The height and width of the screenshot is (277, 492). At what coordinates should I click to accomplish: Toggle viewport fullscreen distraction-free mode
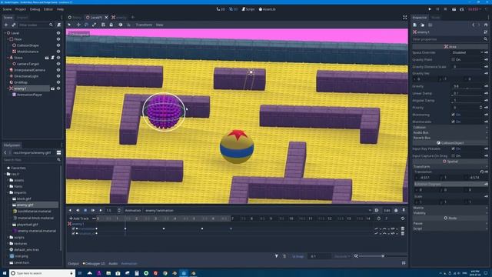pos(405,18)
